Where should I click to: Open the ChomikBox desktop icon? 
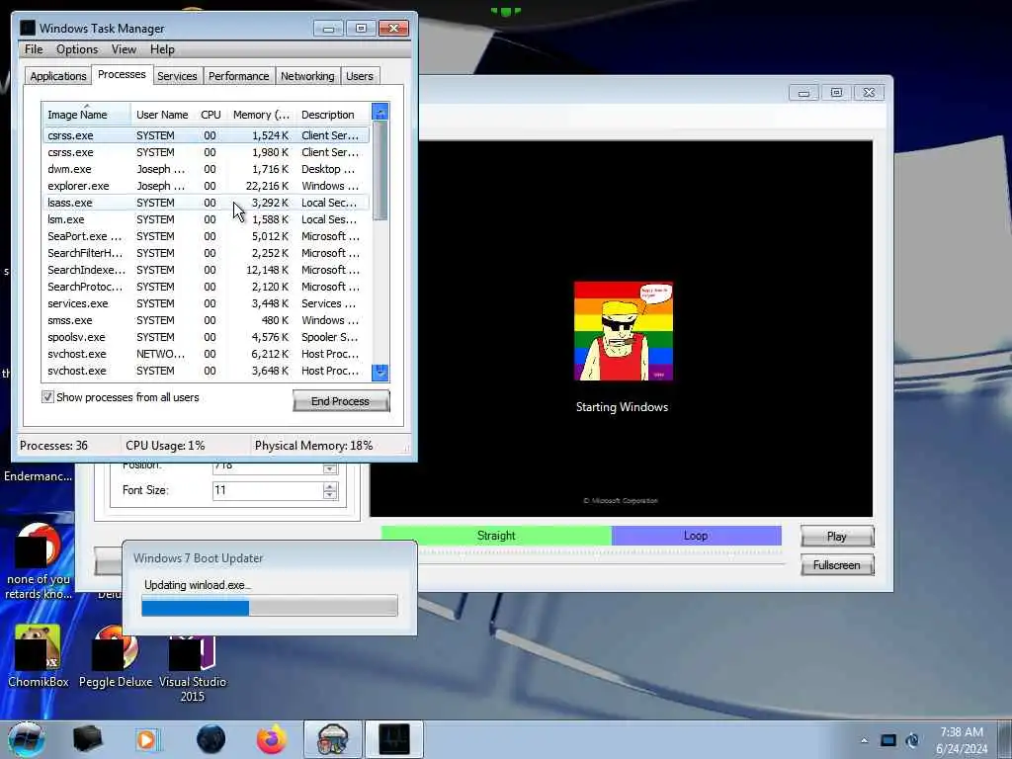point(38,656)
